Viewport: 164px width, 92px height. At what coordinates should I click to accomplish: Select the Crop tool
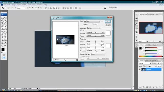(2, 23)
